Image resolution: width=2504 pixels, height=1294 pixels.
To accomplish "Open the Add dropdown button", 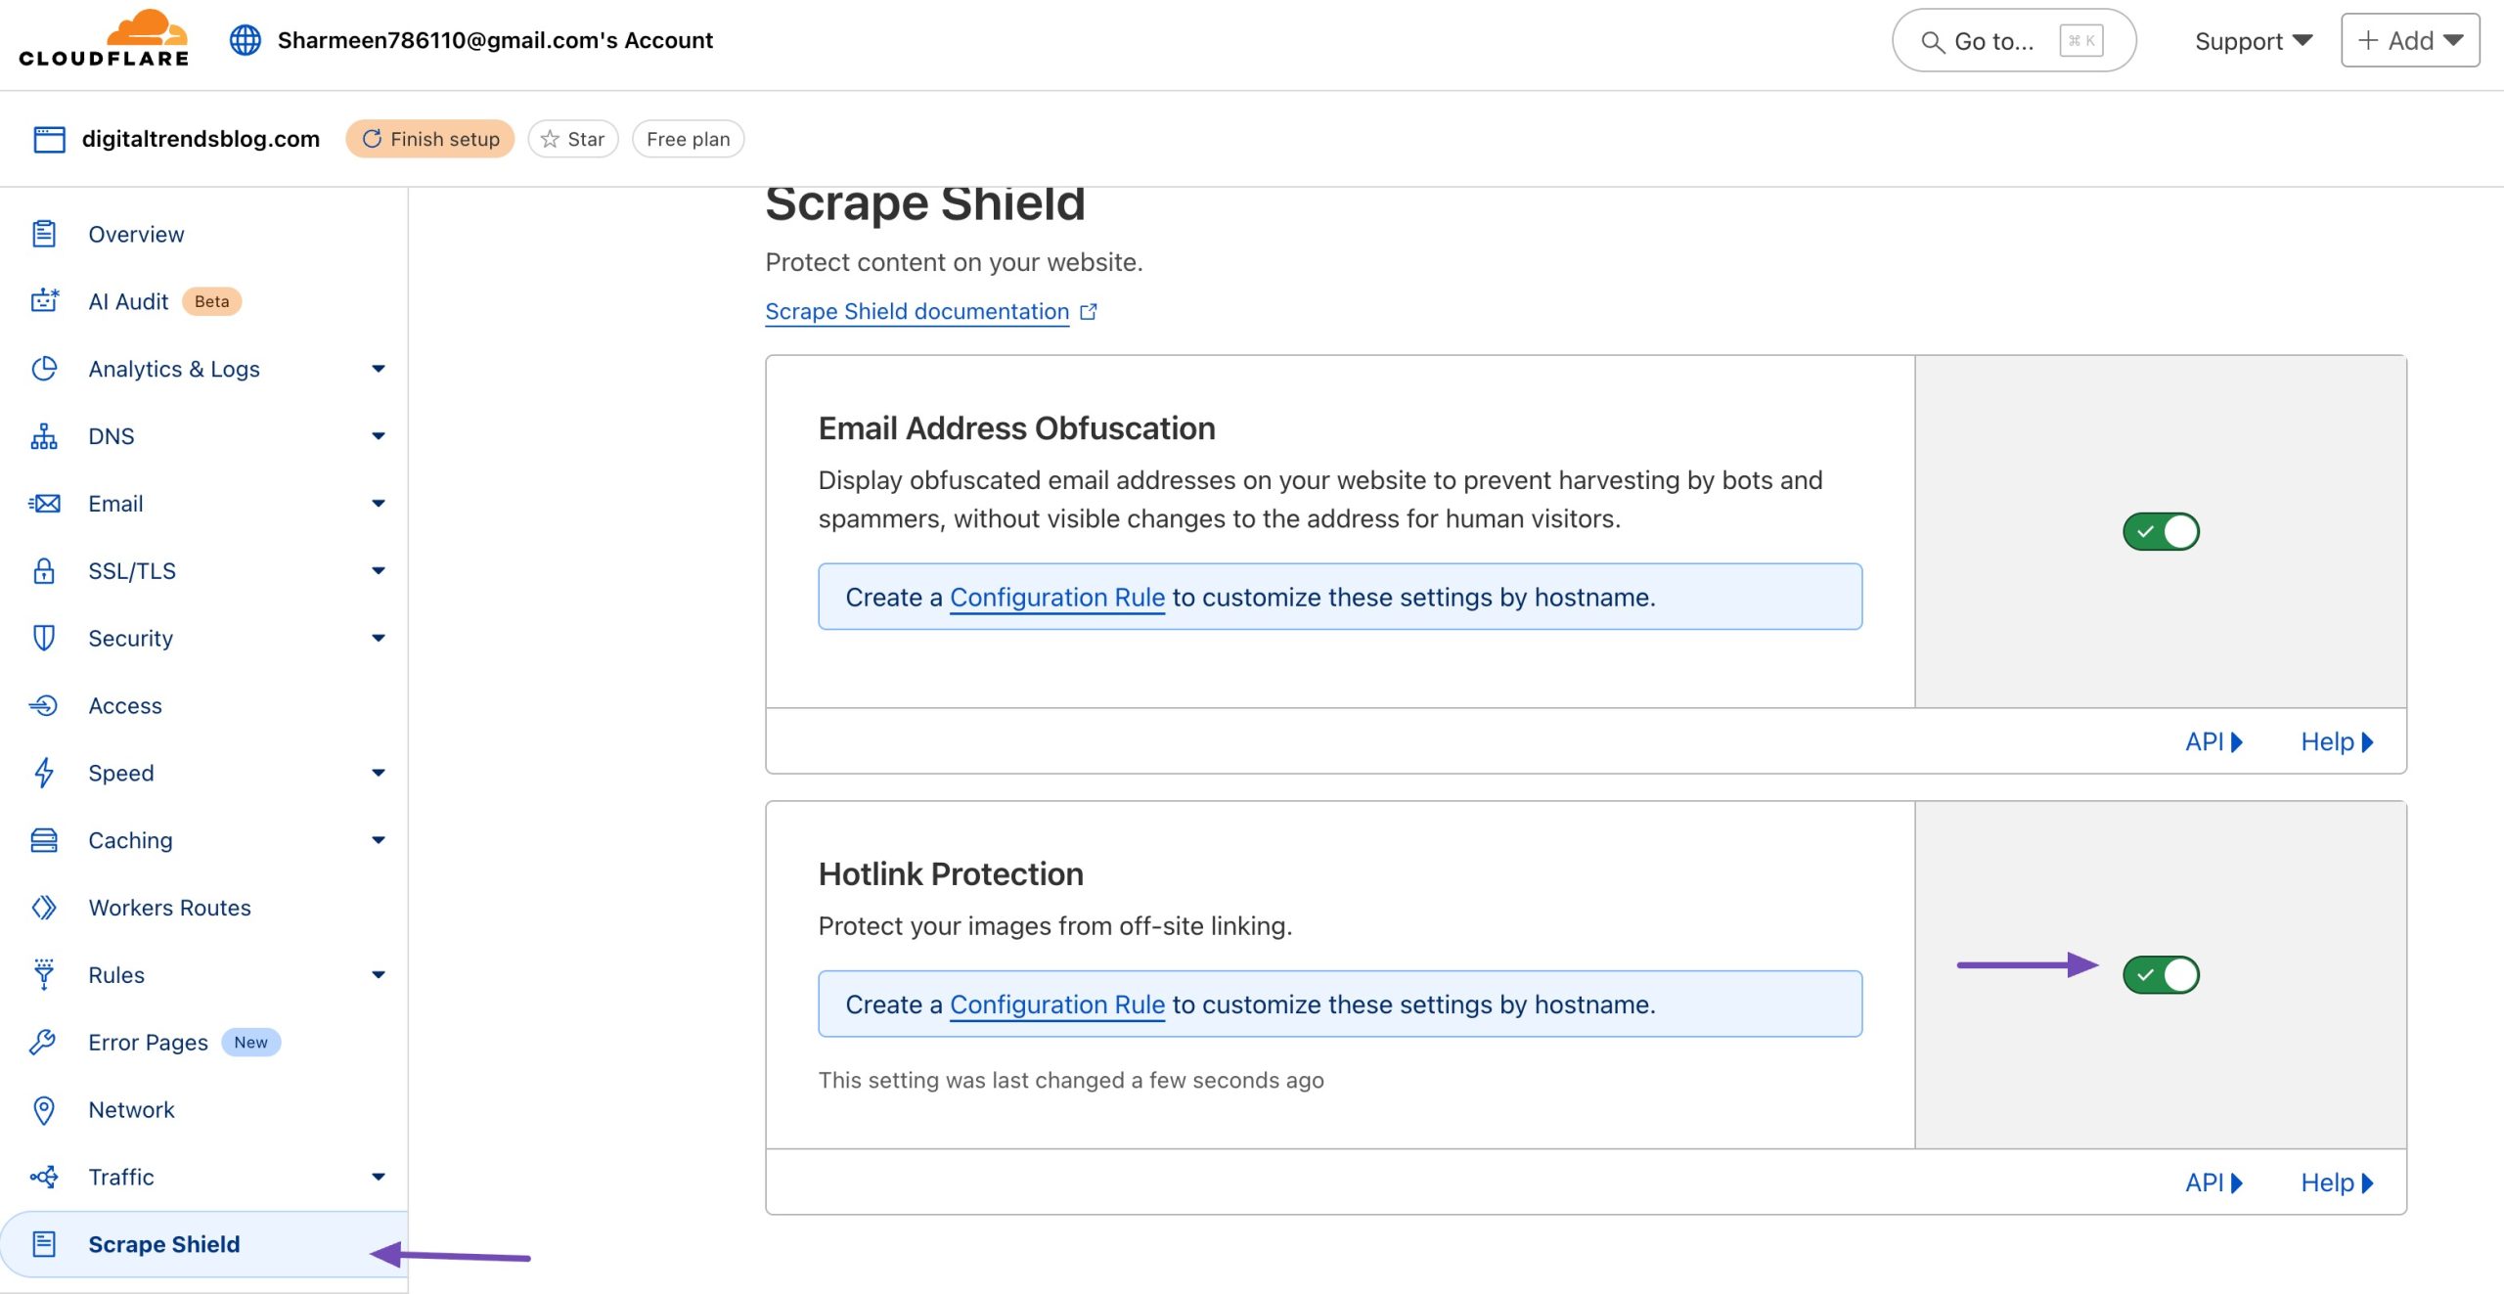I will coord(2409,41).
